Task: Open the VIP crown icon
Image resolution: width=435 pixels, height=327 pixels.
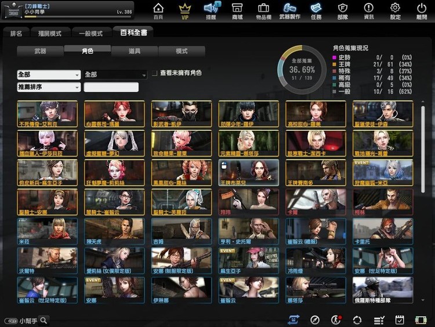Action: [x=185, y=11]
